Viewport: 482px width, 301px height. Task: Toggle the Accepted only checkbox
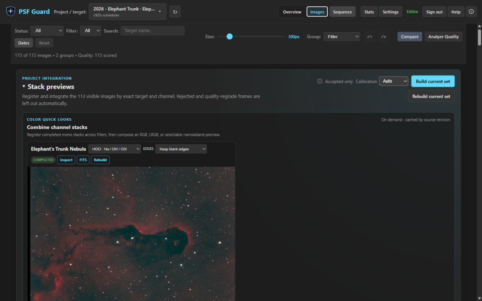tap(320, 81)
